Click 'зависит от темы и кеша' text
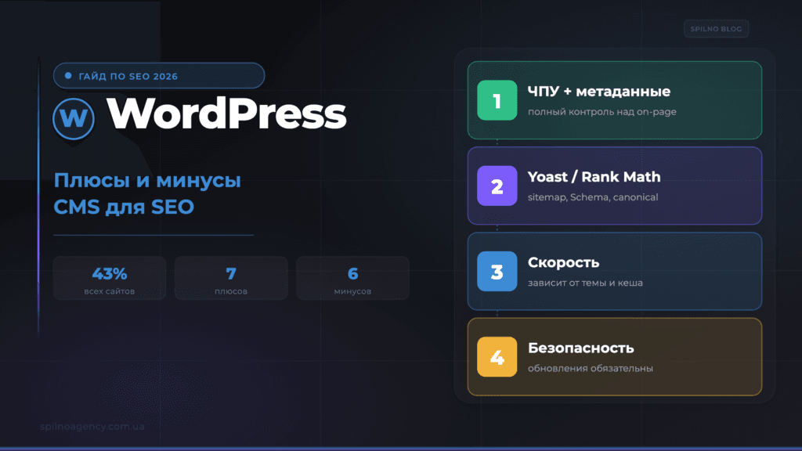 pos(585,283)
